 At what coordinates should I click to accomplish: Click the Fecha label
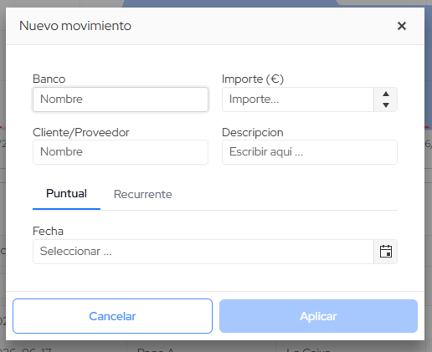(48, 231)
